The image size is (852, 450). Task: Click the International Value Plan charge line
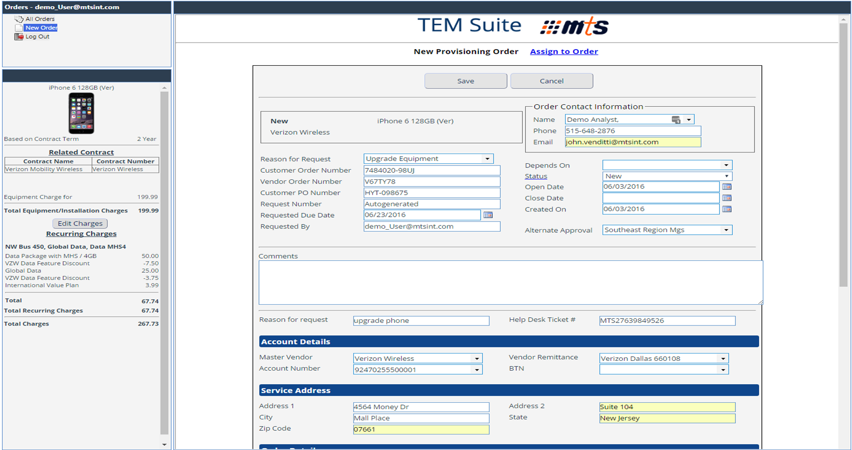(81, 285)
